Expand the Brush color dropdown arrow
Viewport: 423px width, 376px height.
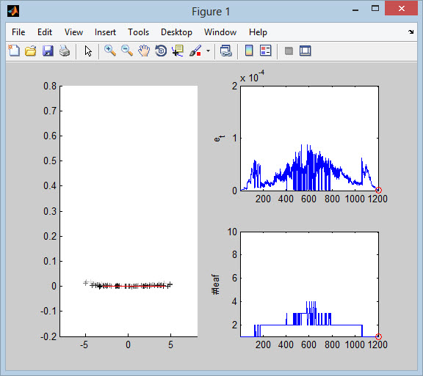(x=208, y=51)
